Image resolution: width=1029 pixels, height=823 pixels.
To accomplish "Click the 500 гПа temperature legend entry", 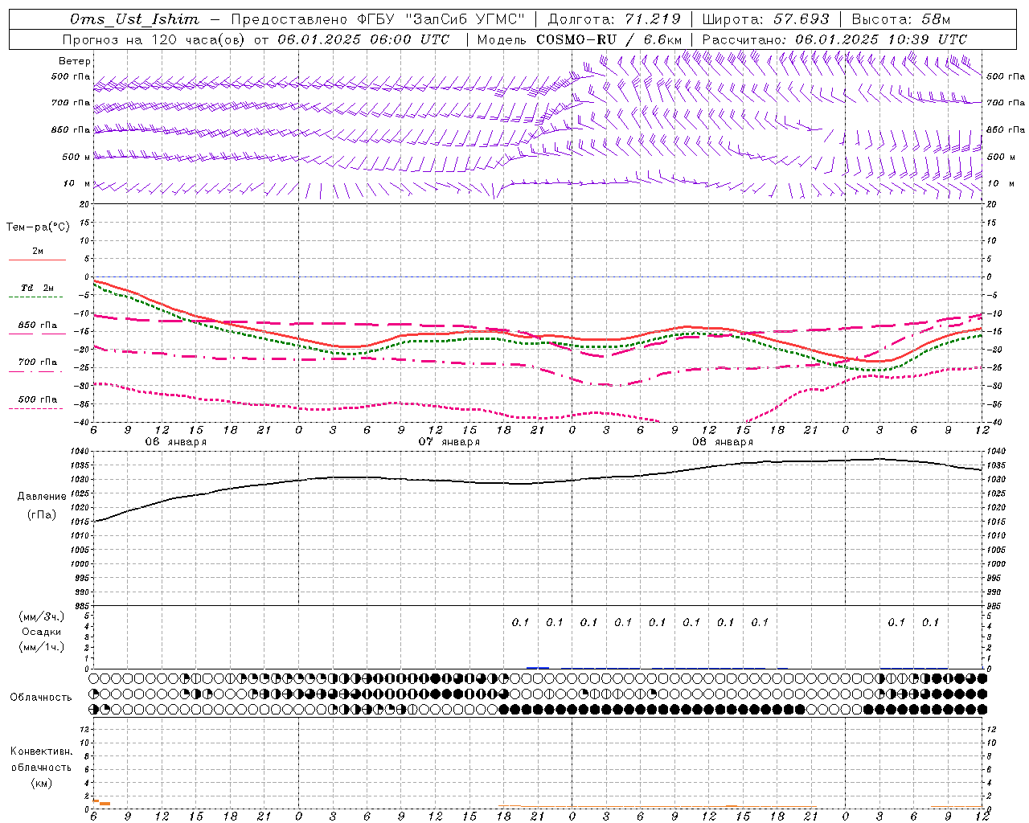I will pos(37,403).
